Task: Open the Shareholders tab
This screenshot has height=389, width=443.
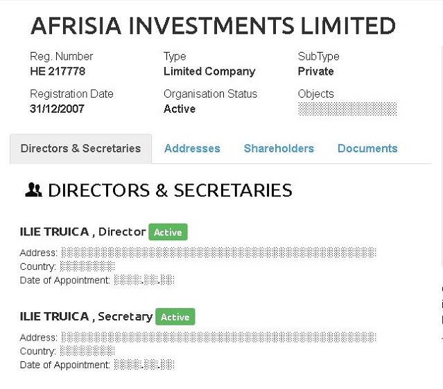Action: [279, 148]
